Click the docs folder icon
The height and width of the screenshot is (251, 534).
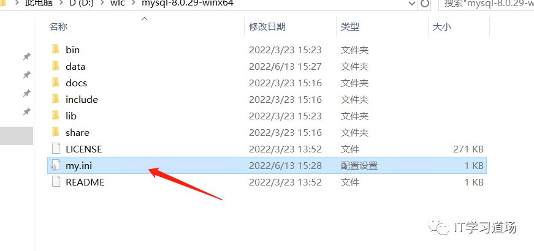pos(56,83)
